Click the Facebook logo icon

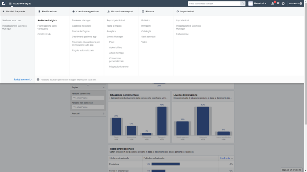point(4,4)
